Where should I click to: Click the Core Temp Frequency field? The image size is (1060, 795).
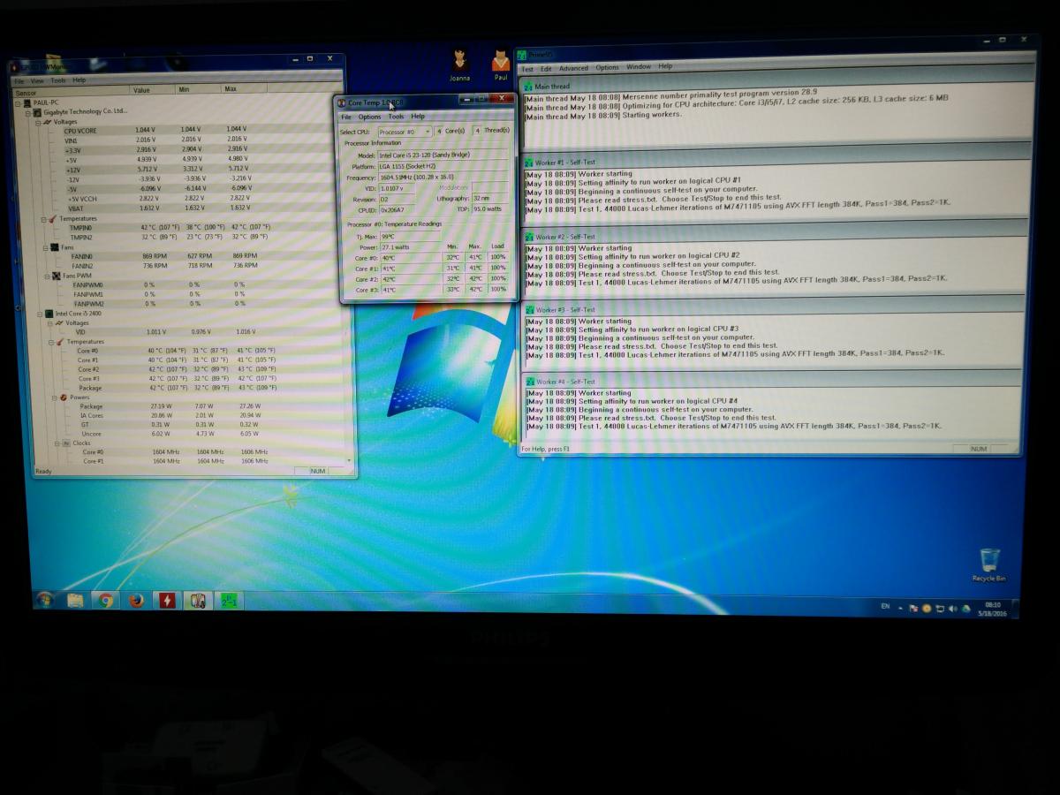[443, 177]
